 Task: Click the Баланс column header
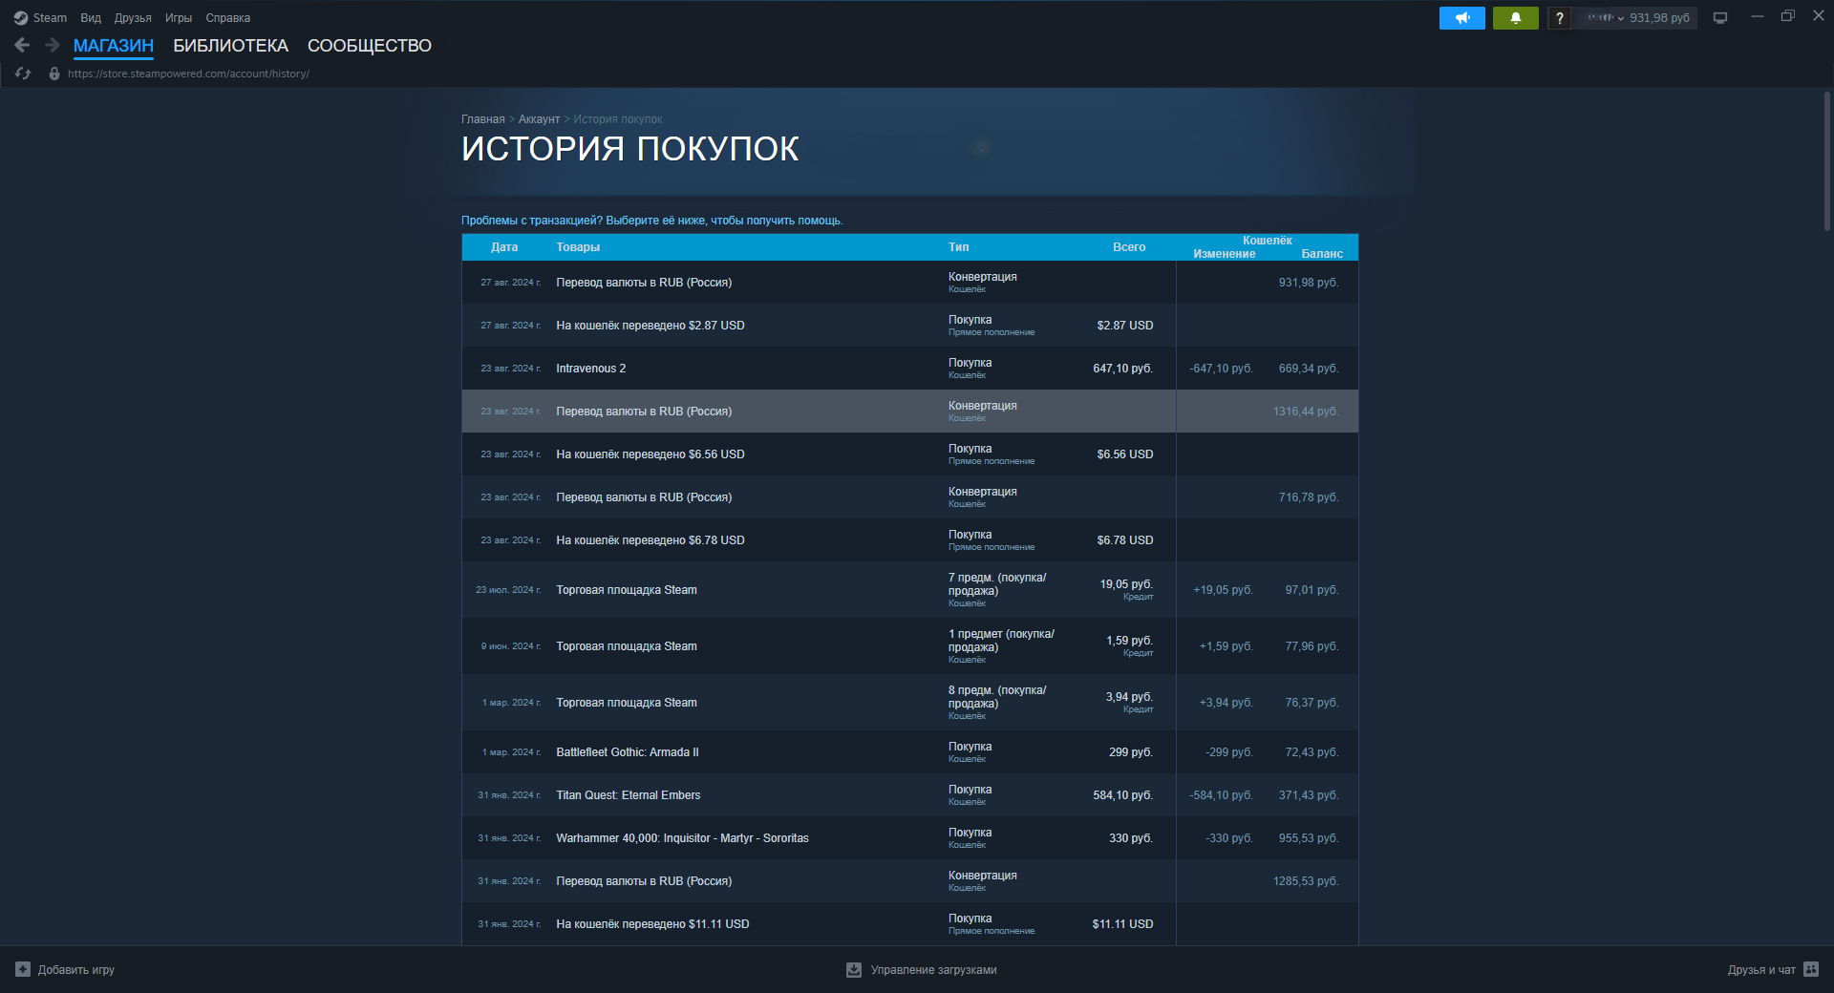(1322, 254)
